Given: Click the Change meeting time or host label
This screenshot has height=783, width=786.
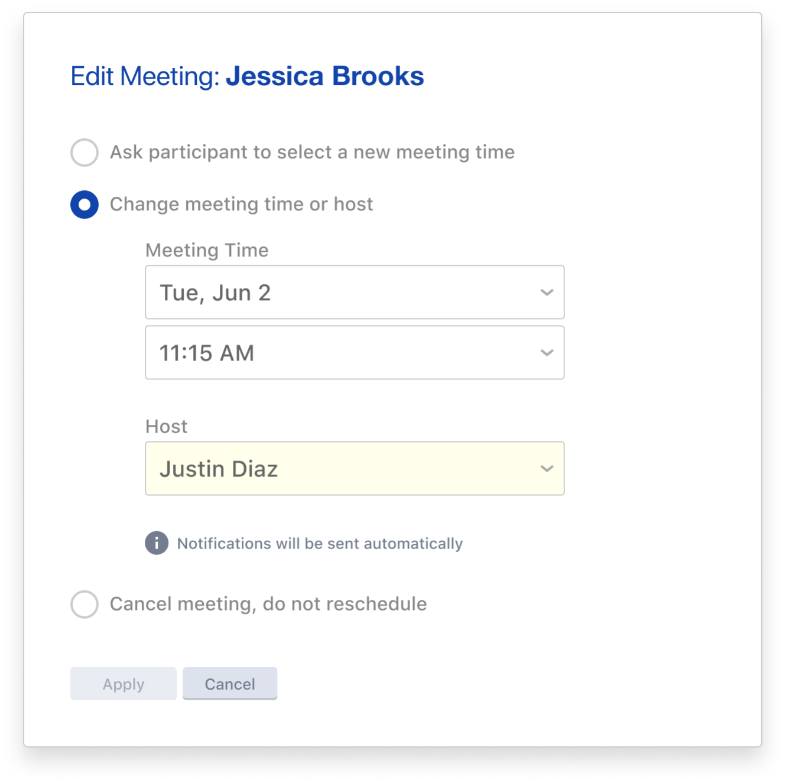Looking at the screenshot, I should pos(241,204).
